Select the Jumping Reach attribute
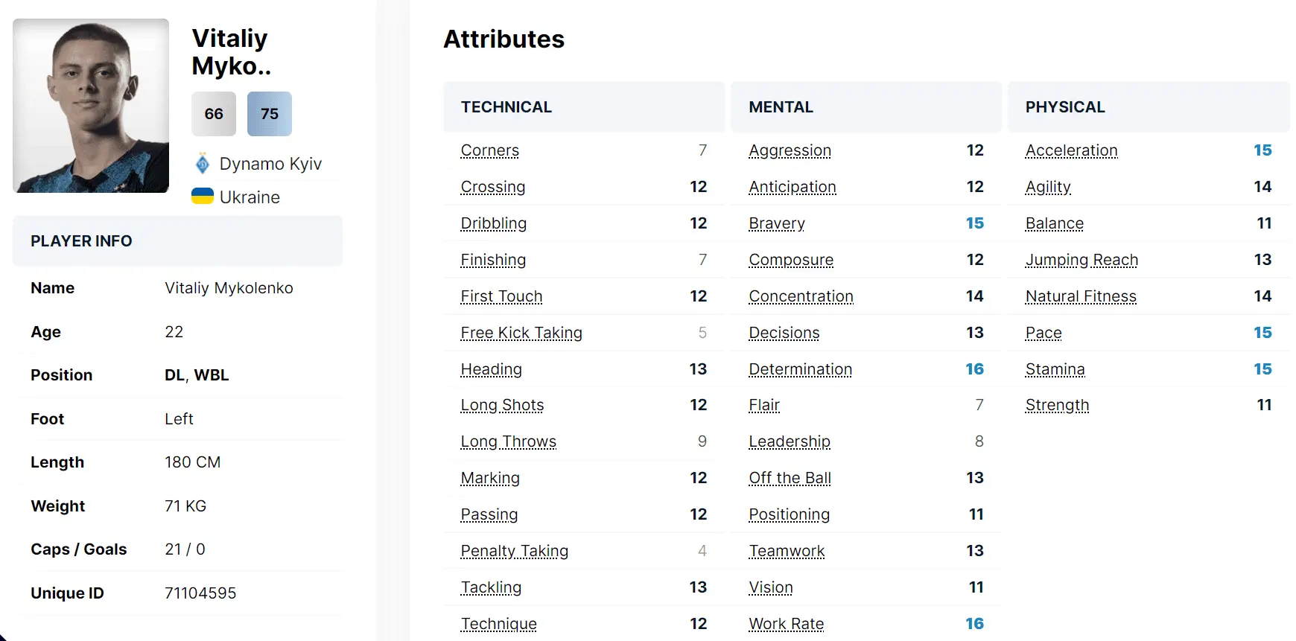Image resolution: width=1296 pixels, height=641 pixels. coord(1081,260)
